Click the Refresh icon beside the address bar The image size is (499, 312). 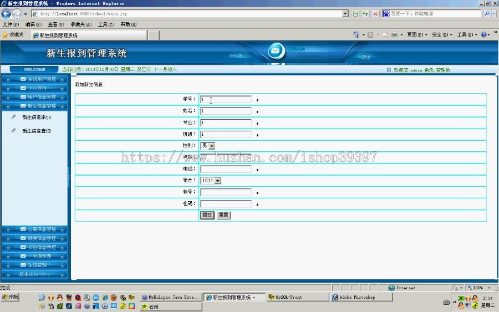pos(365,14)
